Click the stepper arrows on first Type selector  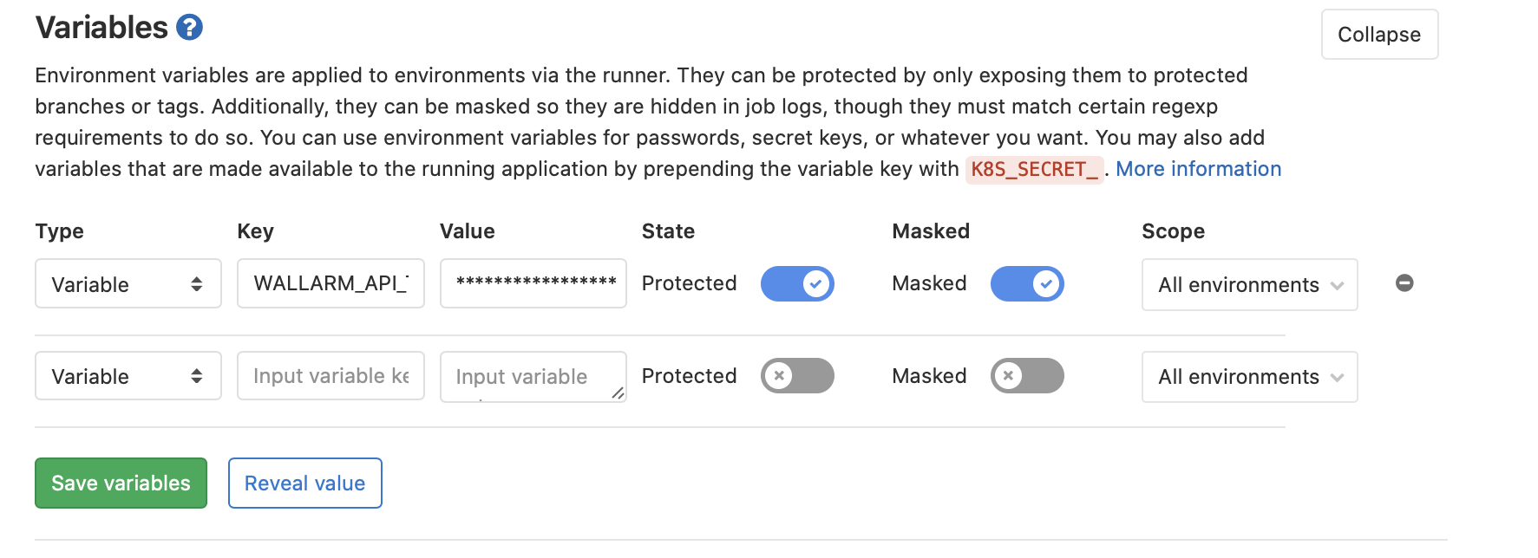(x=198, y=283)
